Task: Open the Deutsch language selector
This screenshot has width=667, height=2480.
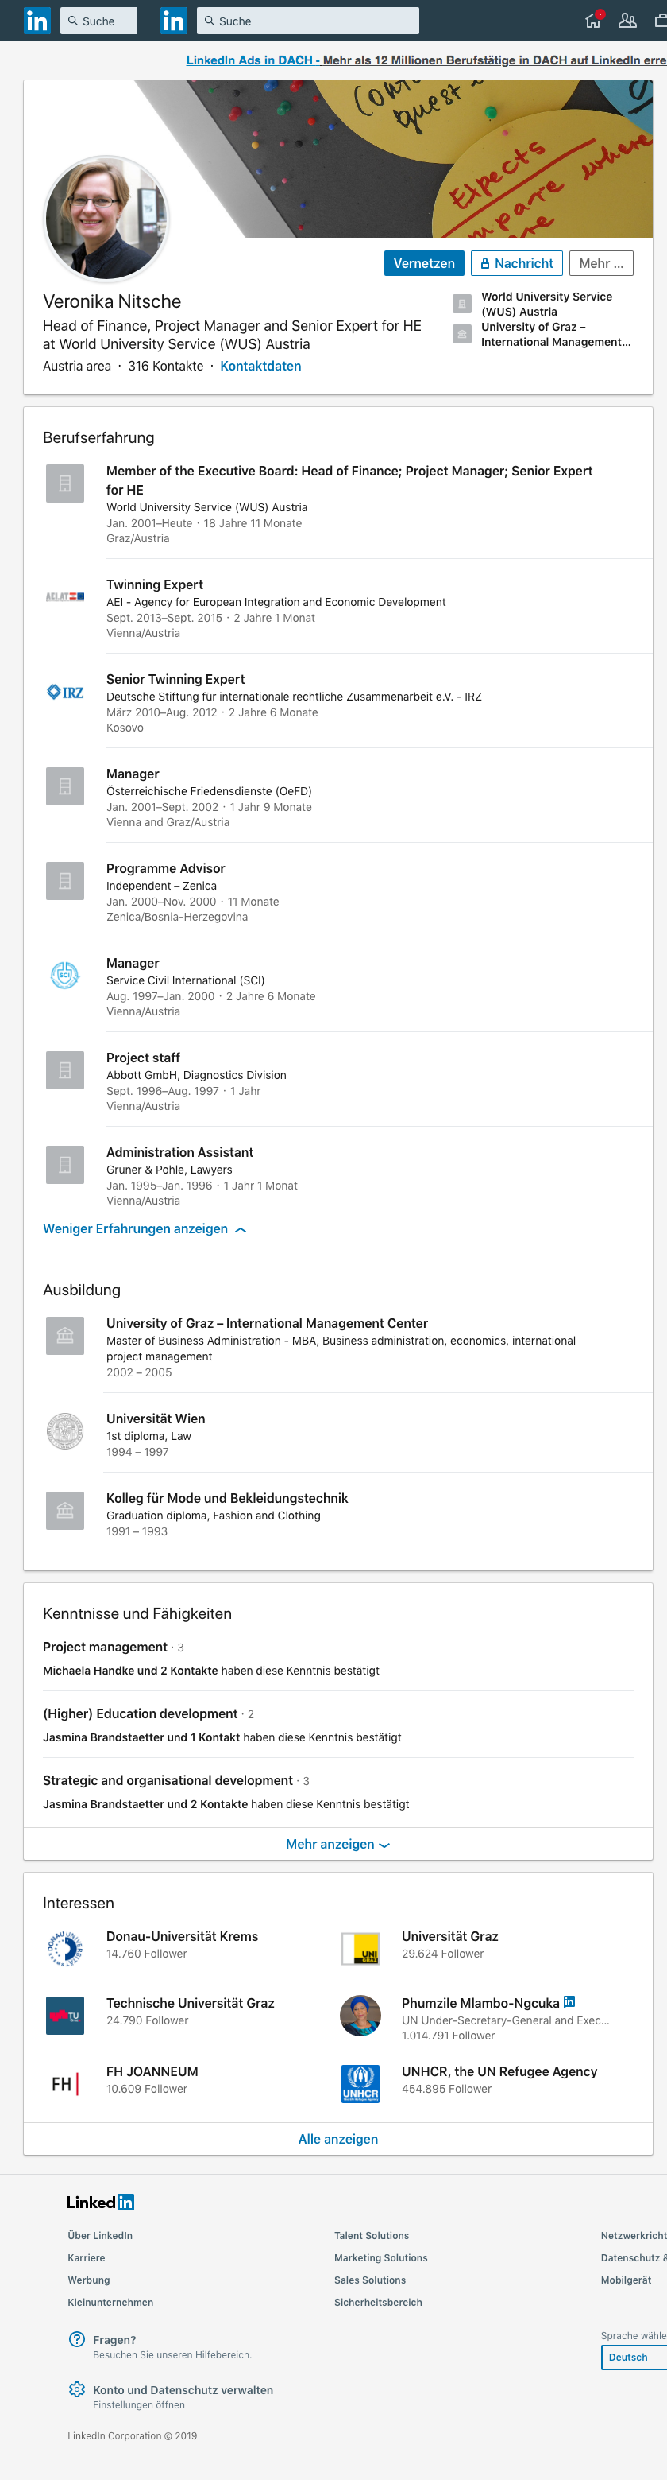Action: pyautogui.click(x=634, y=2357)
